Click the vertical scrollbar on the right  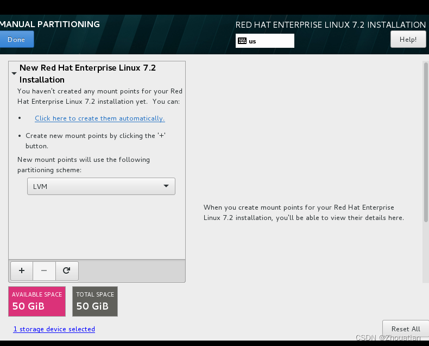tap(426, 142)
